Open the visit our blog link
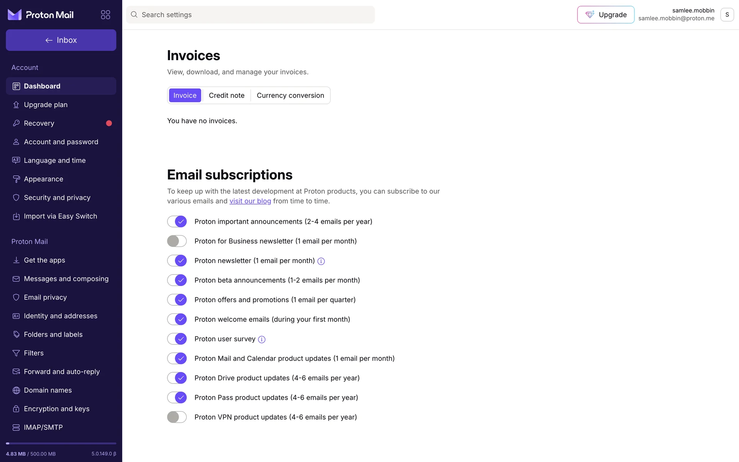The image size is (739, 462). point(250,201)
